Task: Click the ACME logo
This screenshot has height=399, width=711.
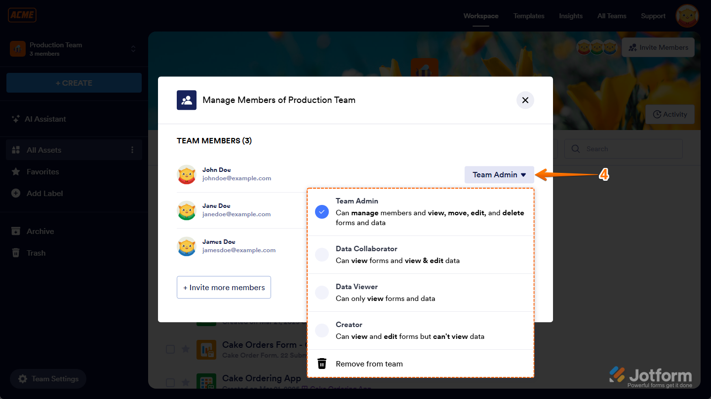Action: 22,15
